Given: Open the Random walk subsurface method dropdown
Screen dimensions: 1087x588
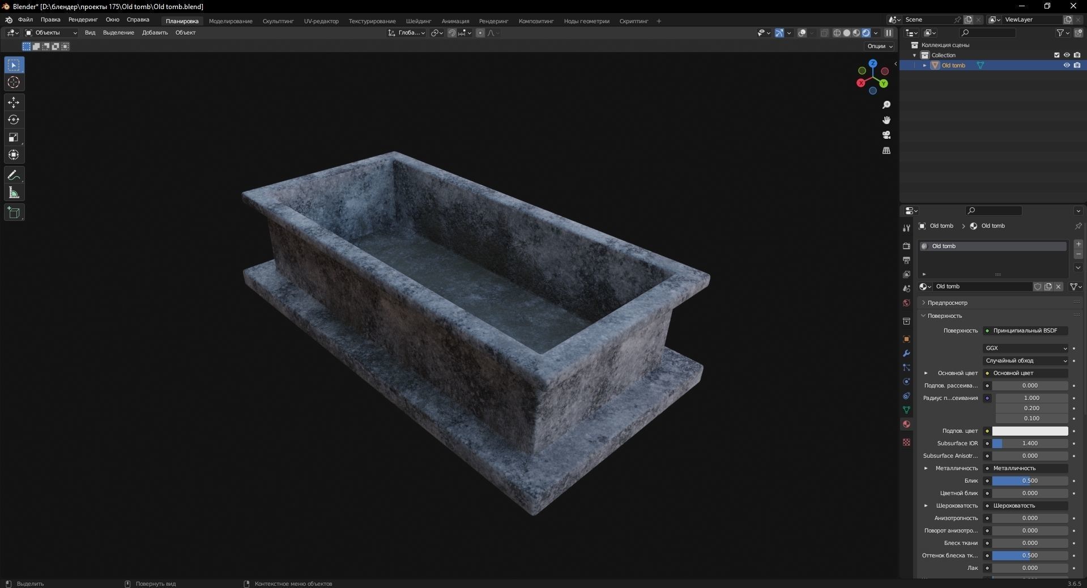Looking at the screenshot, I should click(x=1026, y=361).
